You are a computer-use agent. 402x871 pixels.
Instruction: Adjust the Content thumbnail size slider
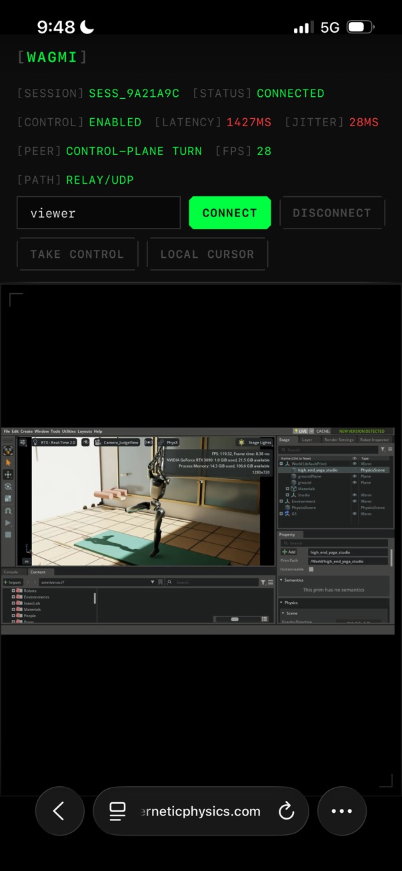(x=235, y=619)
